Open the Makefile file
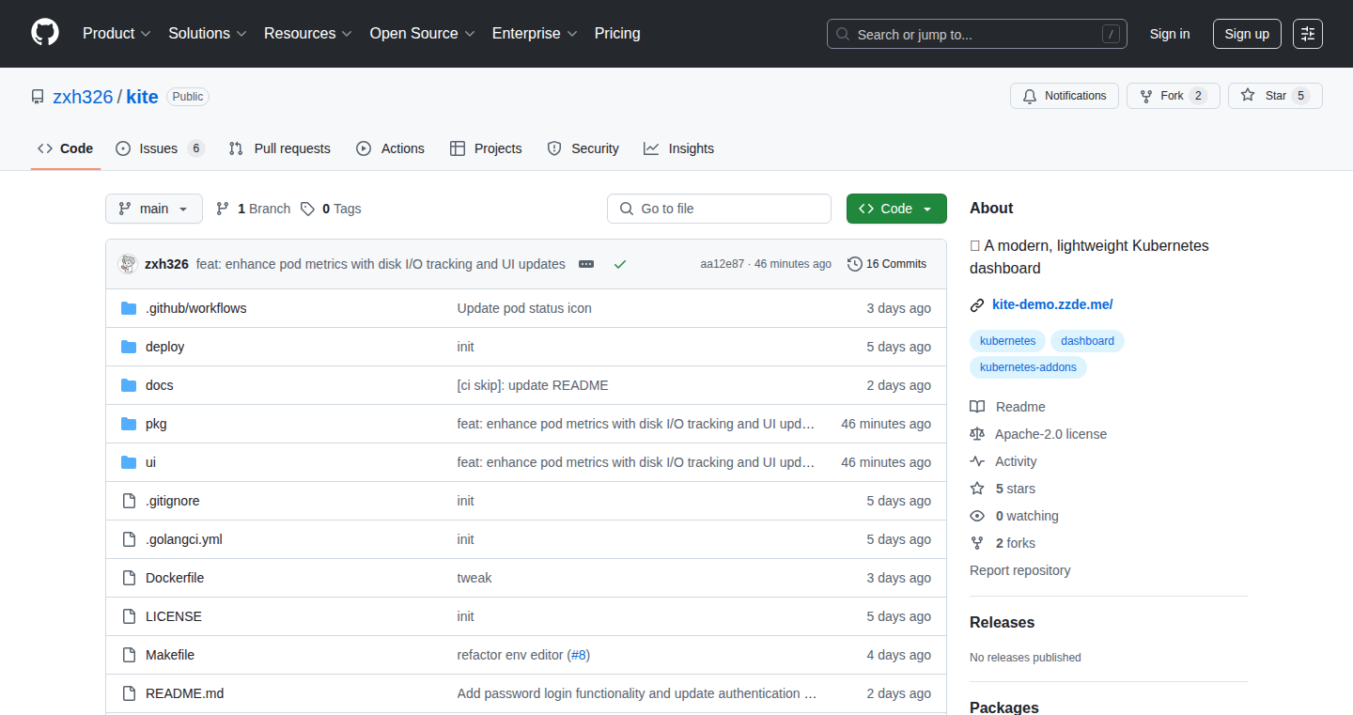The width and height of the screenshot is (1353, 715). point(170,655)
